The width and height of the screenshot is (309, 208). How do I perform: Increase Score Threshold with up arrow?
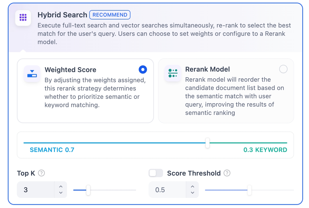pos(193,187)
